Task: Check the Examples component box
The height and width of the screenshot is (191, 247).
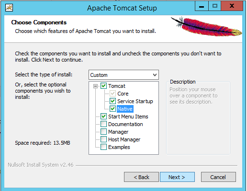Action: coord(103,147)
